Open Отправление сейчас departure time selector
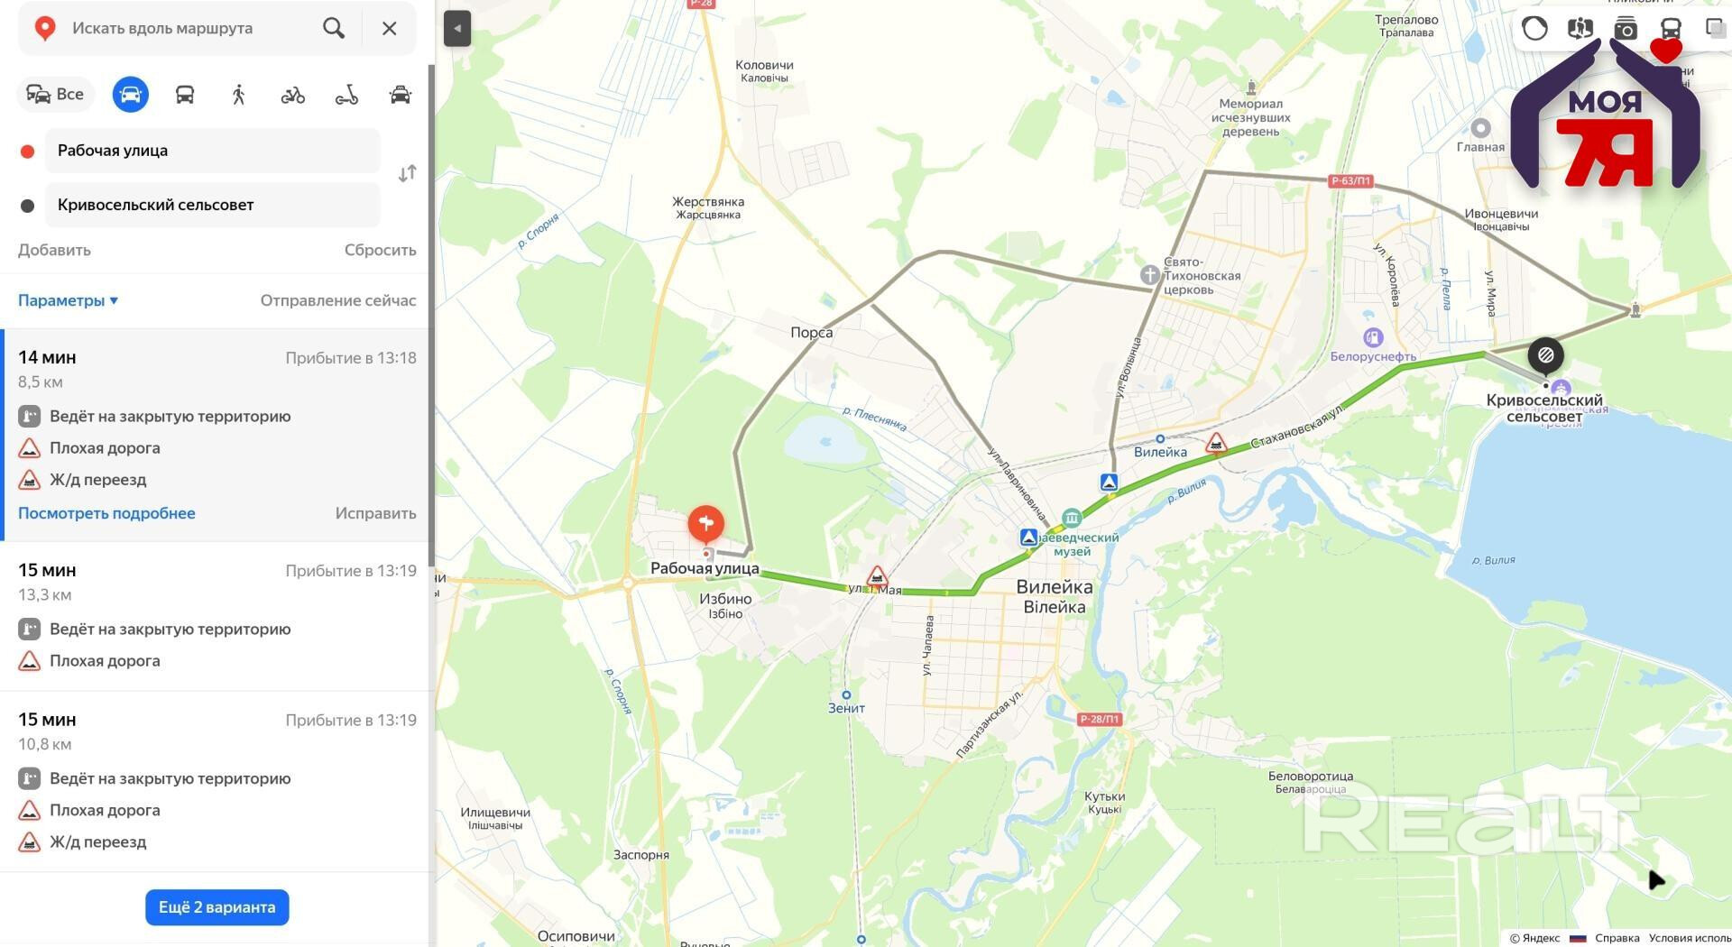Screen dimensions: 1732x947 (x=338, y=300)
